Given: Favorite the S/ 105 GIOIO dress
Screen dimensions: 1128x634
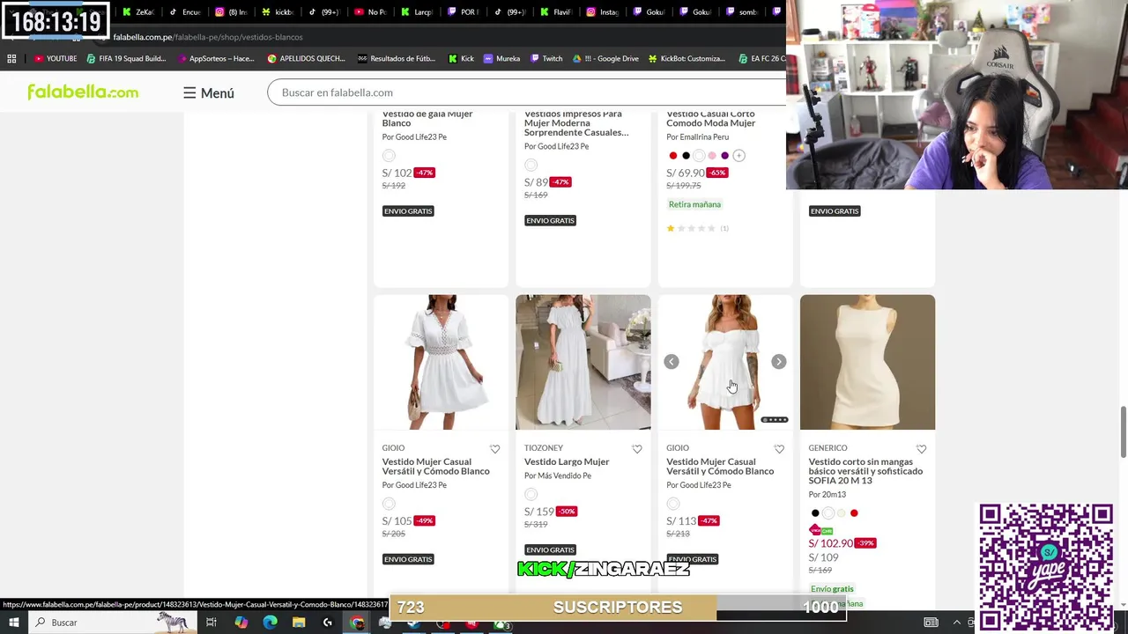Looking at the screenshot, I should 495,449.
